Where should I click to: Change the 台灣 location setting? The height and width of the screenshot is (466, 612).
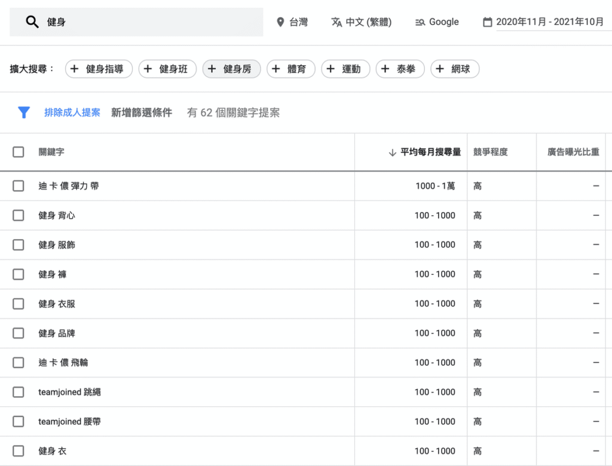292,22
